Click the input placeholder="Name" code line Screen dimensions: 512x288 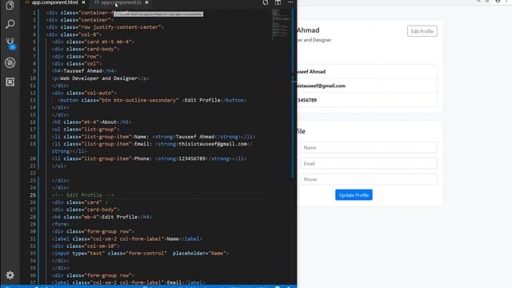[140, 254]
